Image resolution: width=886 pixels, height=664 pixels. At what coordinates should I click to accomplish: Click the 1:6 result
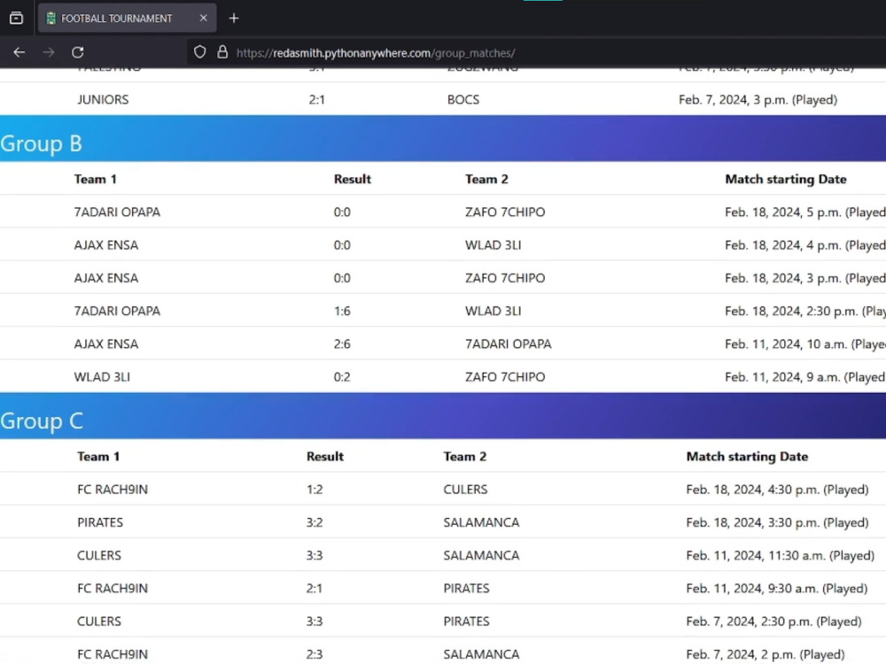tap(342, 311)
